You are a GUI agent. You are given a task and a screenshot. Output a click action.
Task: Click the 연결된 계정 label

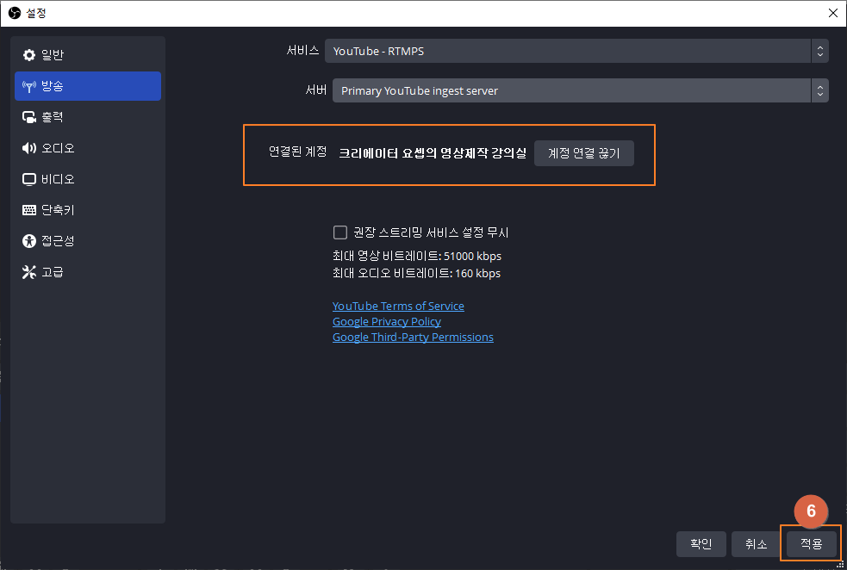[297, 152]
